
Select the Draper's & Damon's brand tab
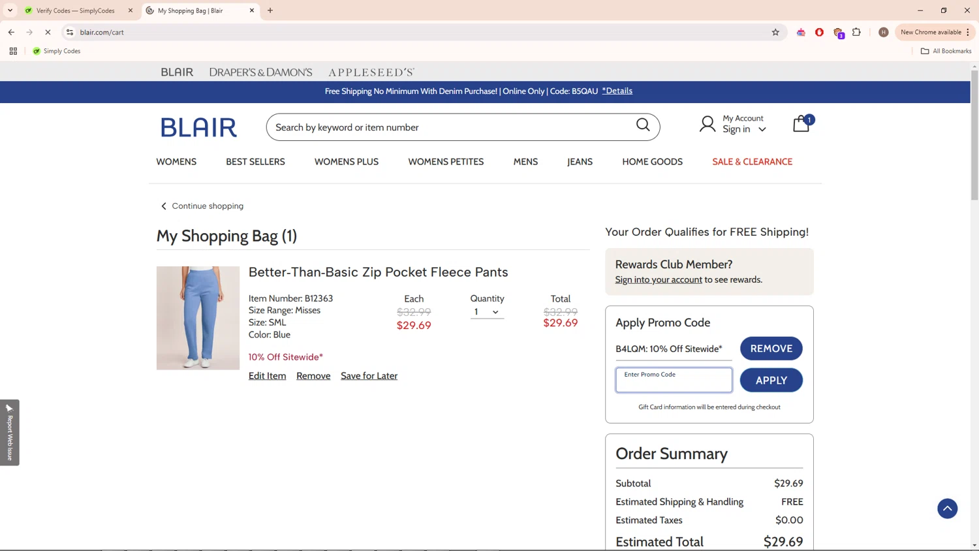pyautogui.click(x=260, y=72)
